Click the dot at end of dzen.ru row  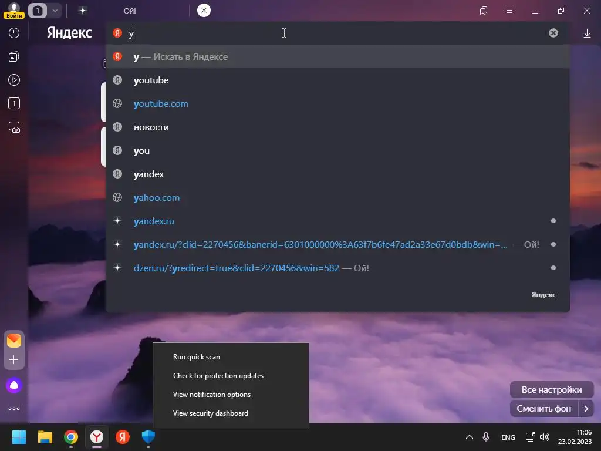pos(553,268)
